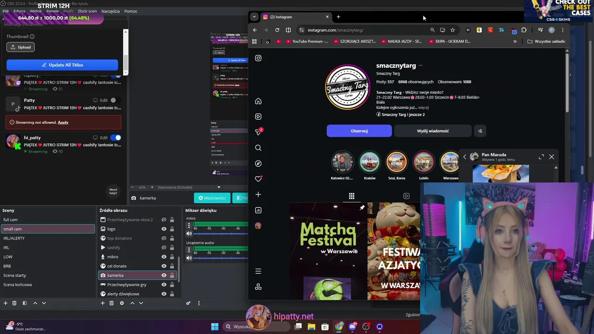Screen dimensions: 594x334
Task: Move scene up arrow in Sceny panel
Action: click(35, 303)
